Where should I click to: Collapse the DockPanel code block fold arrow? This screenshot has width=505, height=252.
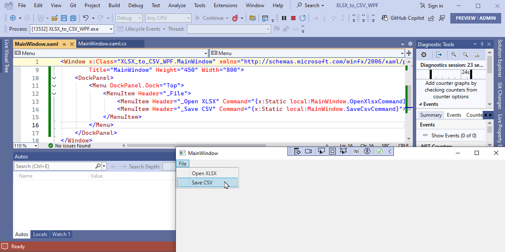[x=54, y=78]
